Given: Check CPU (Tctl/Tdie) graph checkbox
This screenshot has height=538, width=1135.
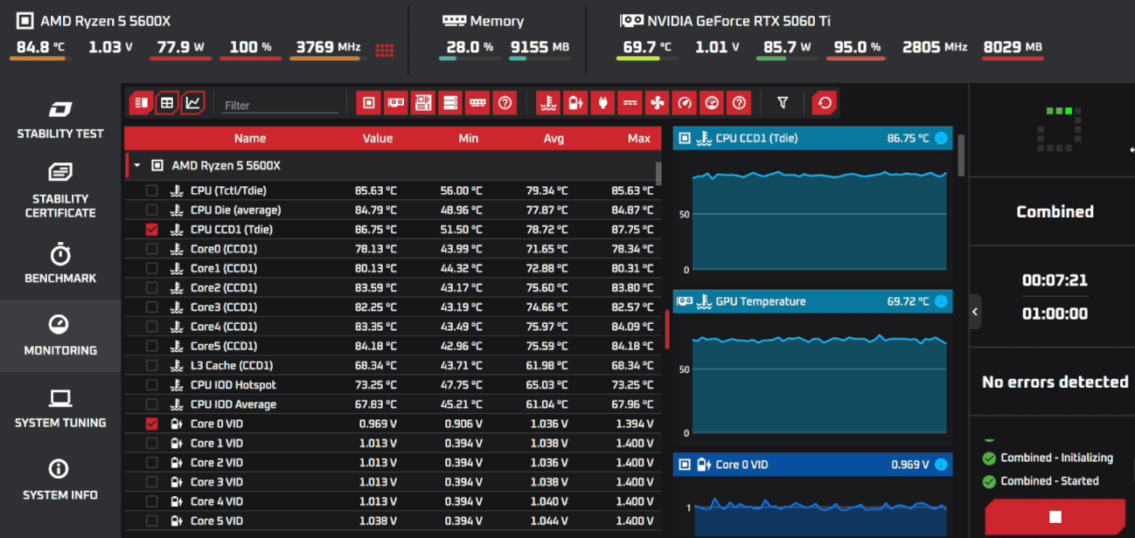Looking at the screenshot, I should point(152,190).
